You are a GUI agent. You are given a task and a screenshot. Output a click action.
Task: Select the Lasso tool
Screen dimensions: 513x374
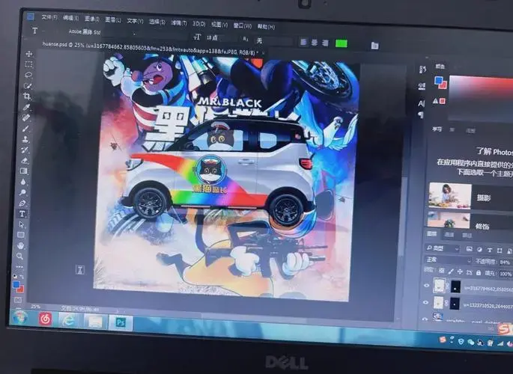pyautogui.click(x=28, y=75)
